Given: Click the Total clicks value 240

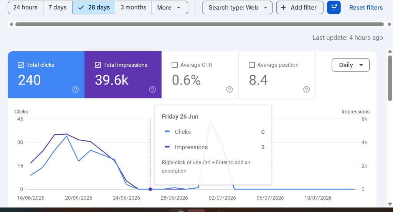Looking at the screenshot, I should (29, 80).
